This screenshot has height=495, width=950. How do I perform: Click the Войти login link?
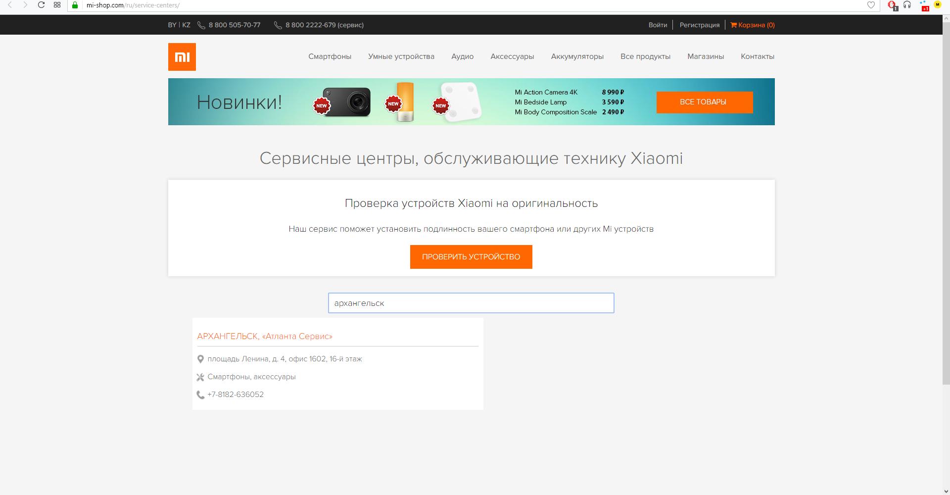[658, 25]
